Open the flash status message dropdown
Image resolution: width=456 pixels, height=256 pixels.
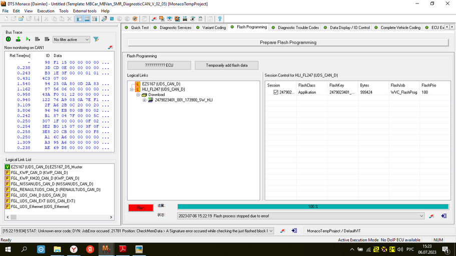pos(421,216)
